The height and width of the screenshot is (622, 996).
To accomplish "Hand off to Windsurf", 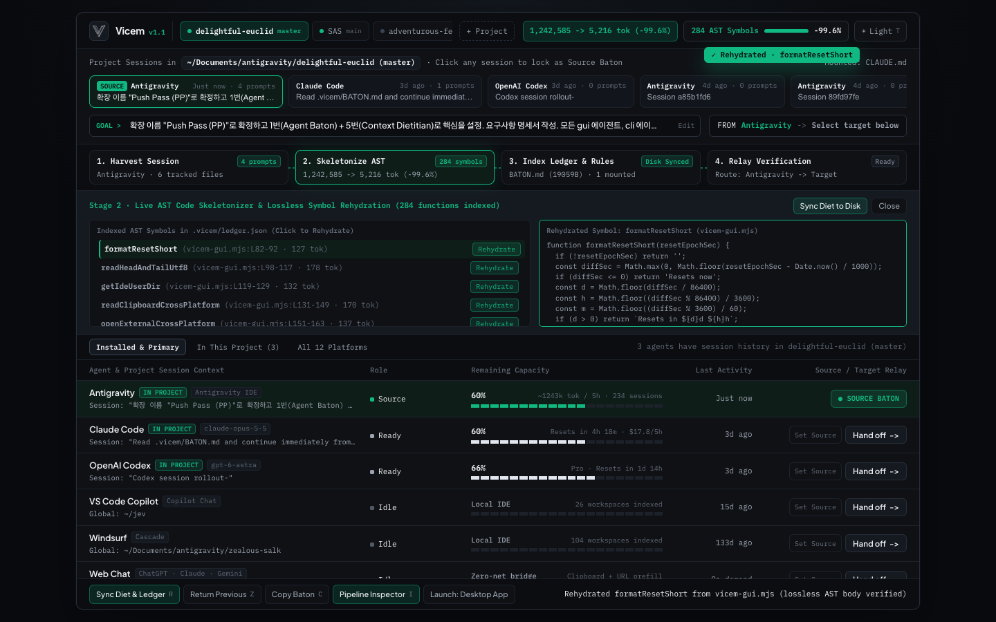I will tap(876, 544).
